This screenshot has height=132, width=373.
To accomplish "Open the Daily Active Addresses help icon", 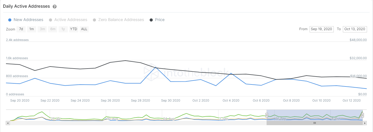I will click(x=55, y=7).
